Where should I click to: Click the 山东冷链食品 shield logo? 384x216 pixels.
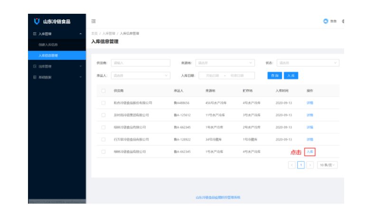37,21
